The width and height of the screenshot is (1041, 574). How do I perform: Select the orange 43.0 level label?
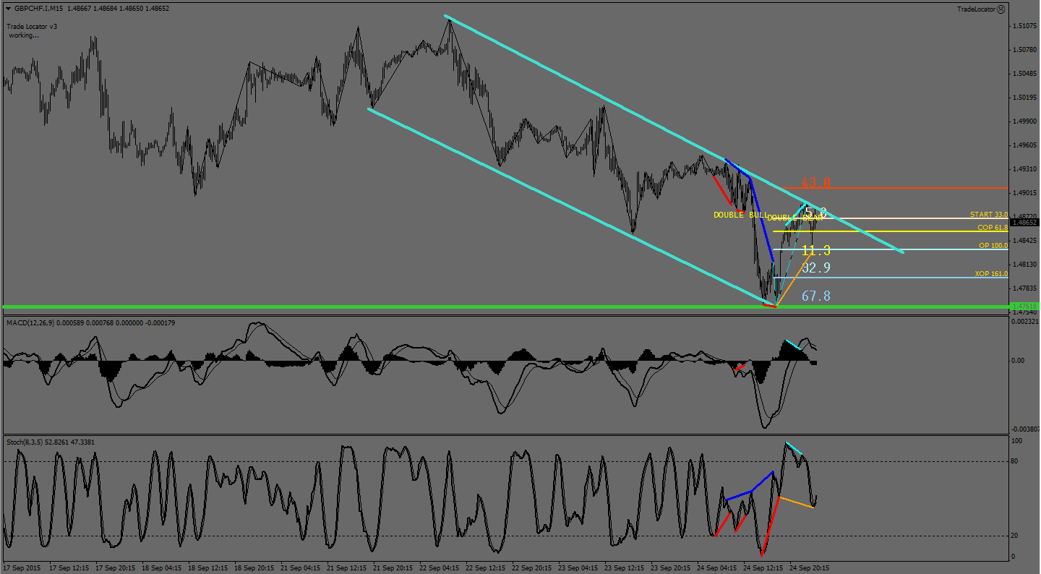click(x=815, y=183)
